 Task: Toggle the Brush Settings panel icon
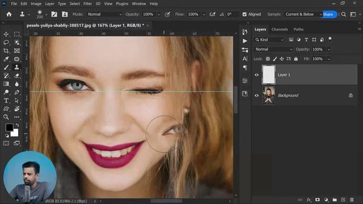coord(54,14)
